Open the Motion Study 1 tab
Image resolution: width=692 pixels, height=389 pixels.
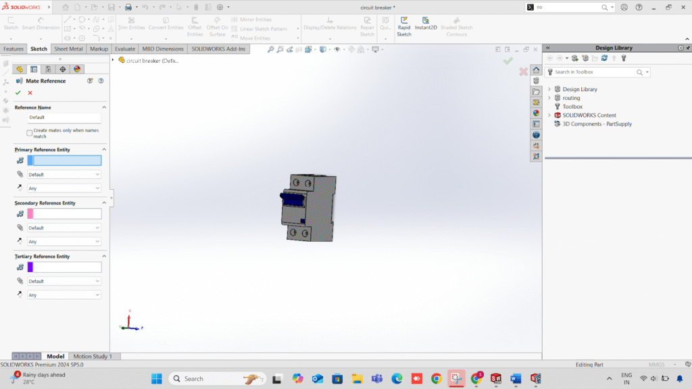click(93, 356)
